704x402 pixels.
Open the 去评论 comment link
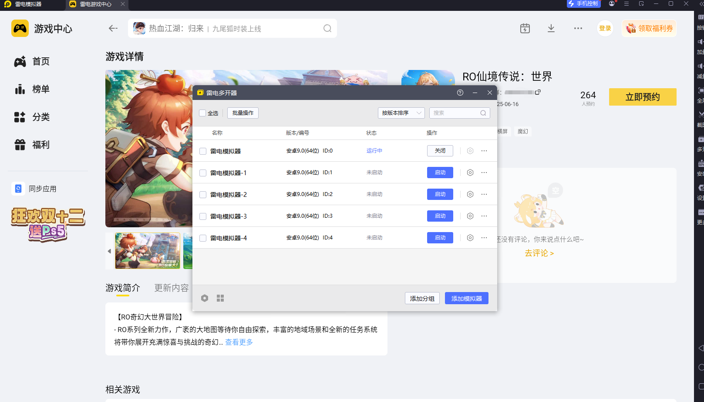(x=539, y=253)
